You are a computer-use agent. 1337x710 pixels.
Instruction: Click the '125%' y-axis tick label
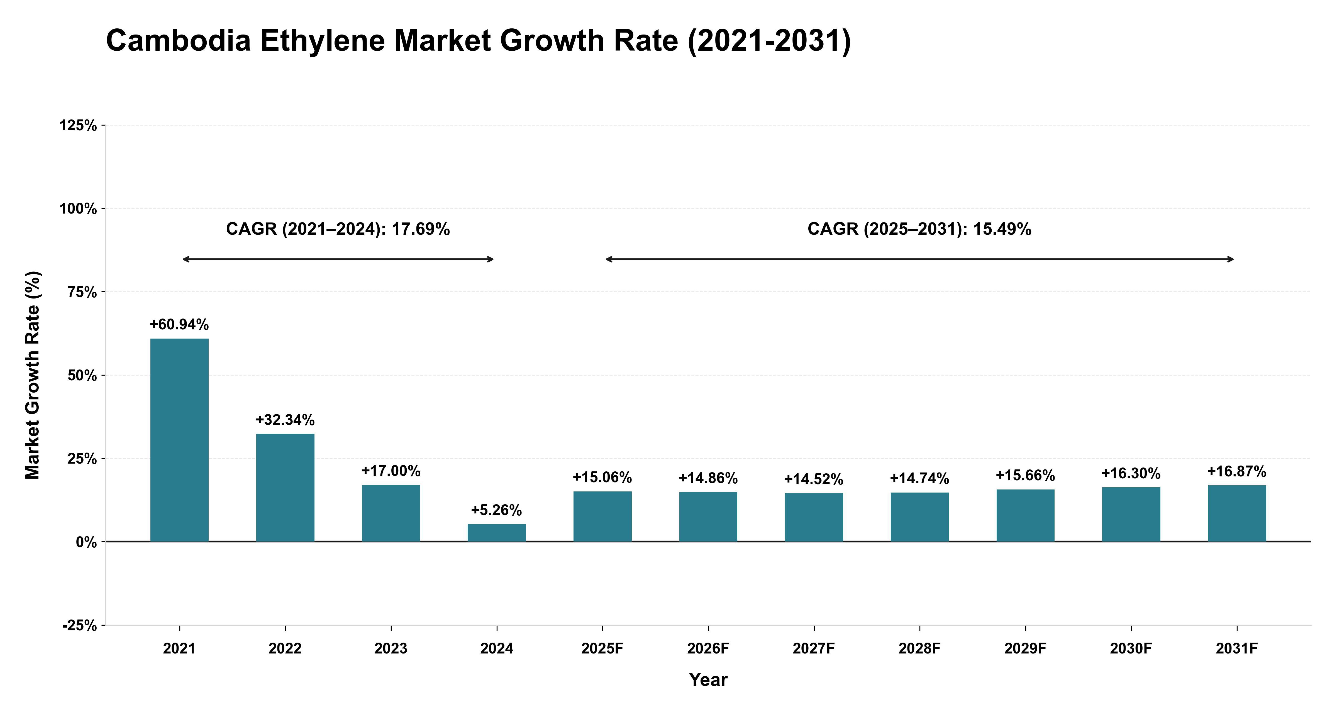pyautogui.click(x=78, y=126)
